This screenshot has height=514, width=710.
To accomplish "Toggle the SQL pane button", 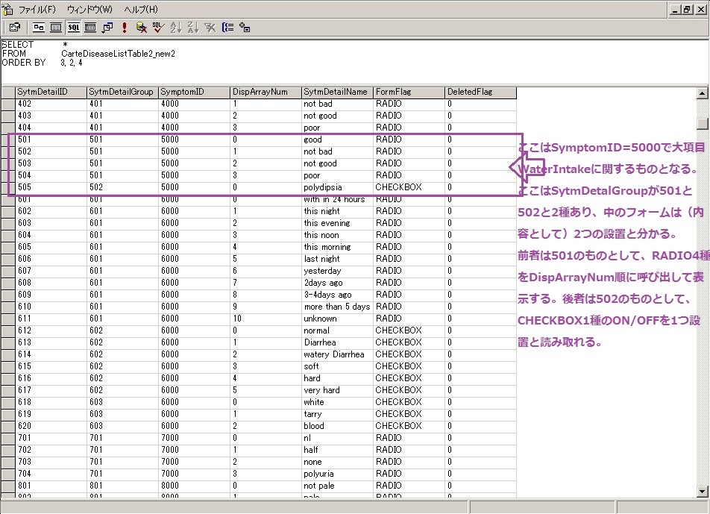I will (74, 28).
